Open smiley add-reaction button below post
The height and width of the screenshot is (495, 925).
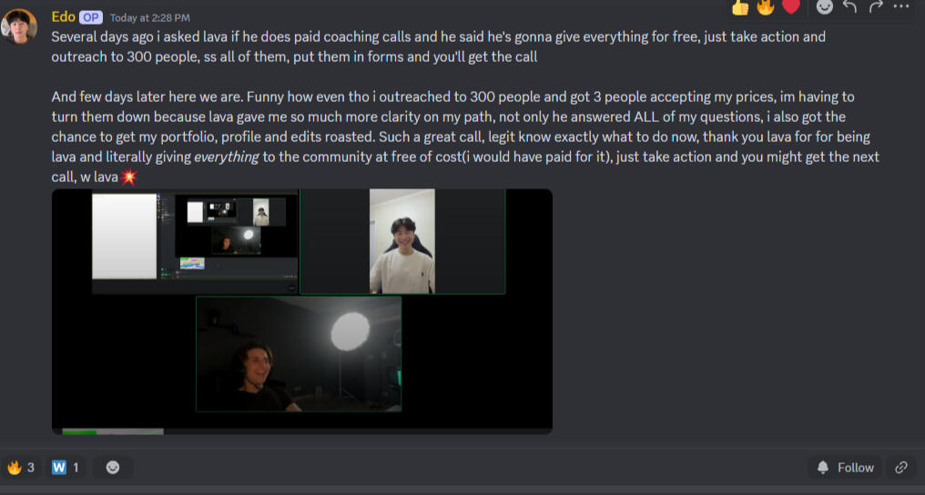pos(113,468)
